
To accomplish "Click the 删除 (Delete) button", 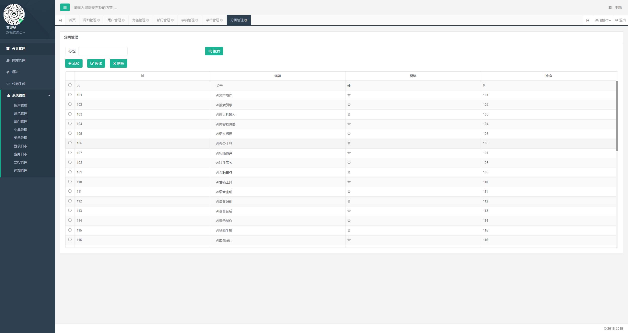I will [x=118, y=63].
